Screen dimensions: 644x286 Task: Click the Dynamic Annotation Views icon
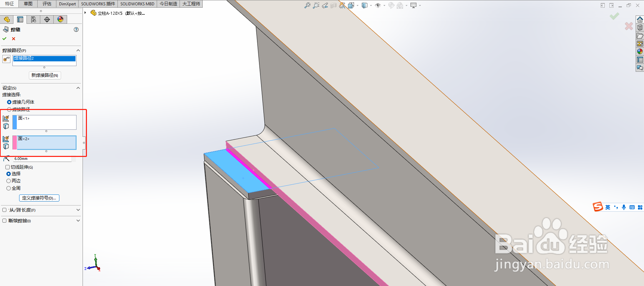point(342,5)
